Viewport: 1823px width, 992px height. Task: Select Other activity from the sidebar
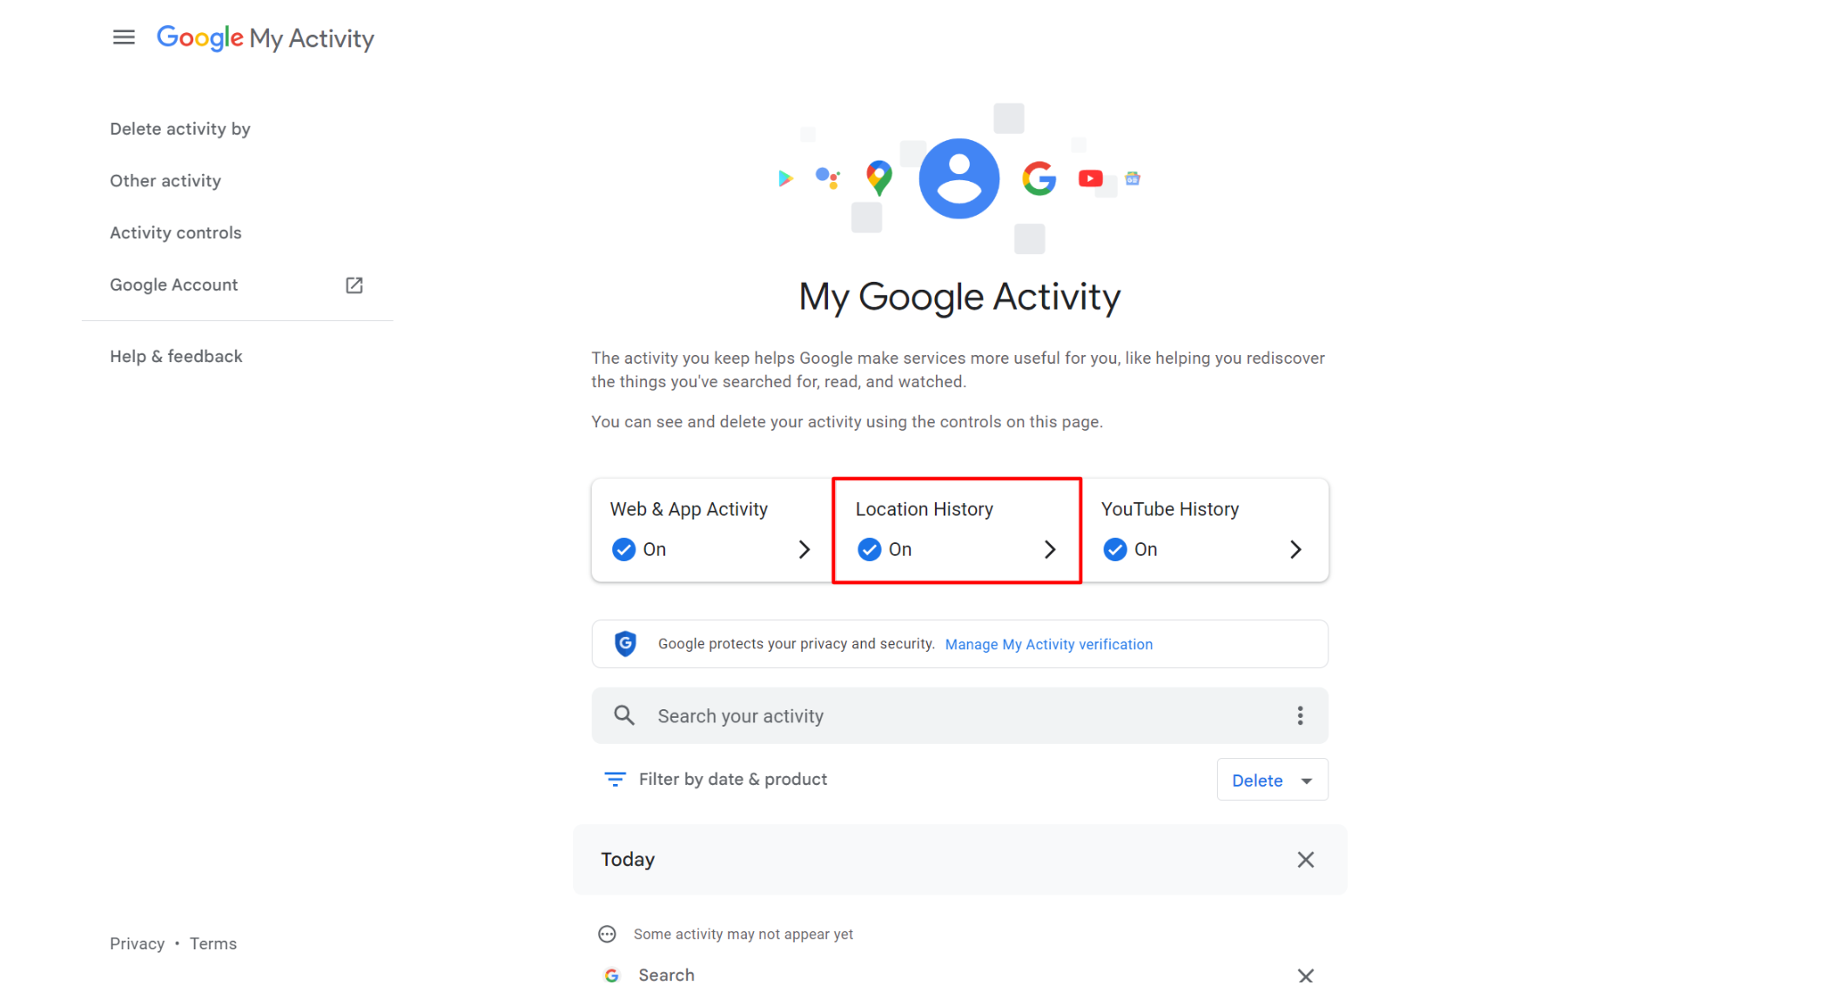point(165,180)
